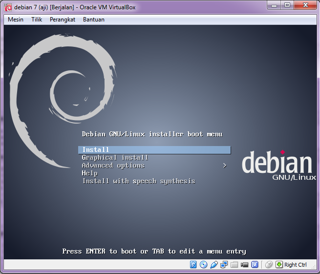Minimize the VirtualBox window
Image resolution: width=320 pixels, height=274 pixels.
274,5
